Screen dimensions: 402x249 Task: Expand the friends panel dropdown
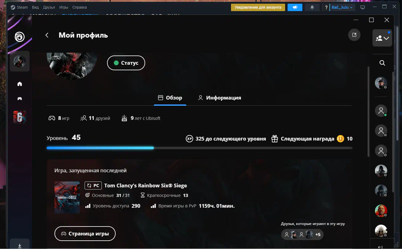tap(382, 38)
